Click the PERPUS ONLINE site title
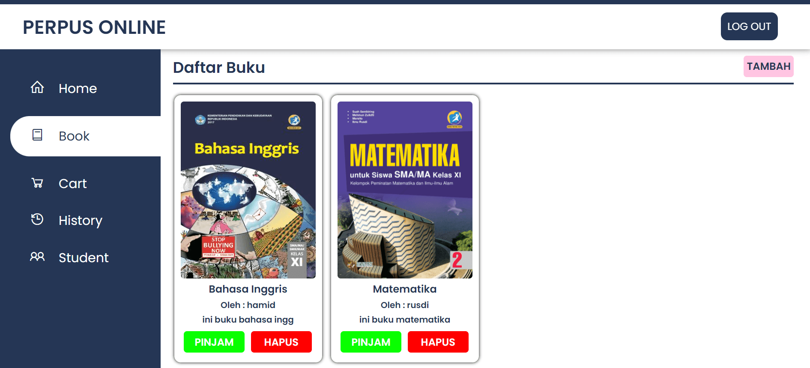This screenshot has height=368, width=810. (94, 27)
